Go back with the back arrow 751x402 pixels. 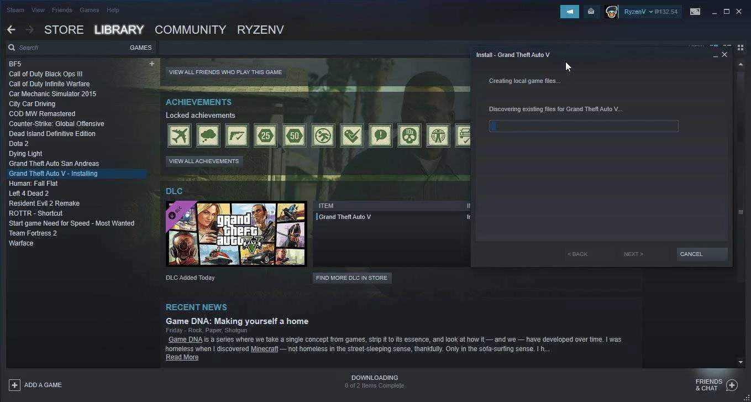point(11,29)
